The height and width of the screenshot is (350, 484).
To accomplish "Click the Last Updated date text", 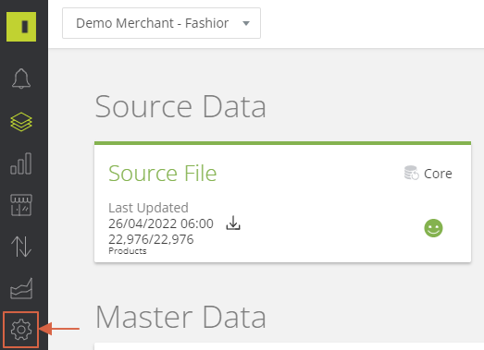I will pos(161,223).
